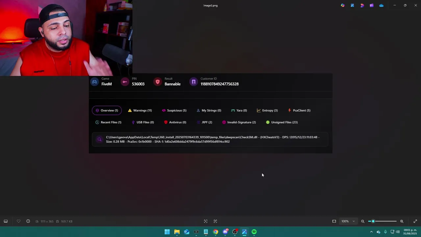Click the zoom slider handle
This screenshot has width=421, height=237.
click(x=373, y=221)
